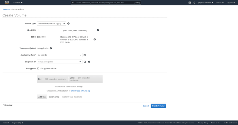Image resolution: width=238 pixels, height=125 pixels.
Task: Click 'This resource currently has no tags' text
Action: (68, 86)
